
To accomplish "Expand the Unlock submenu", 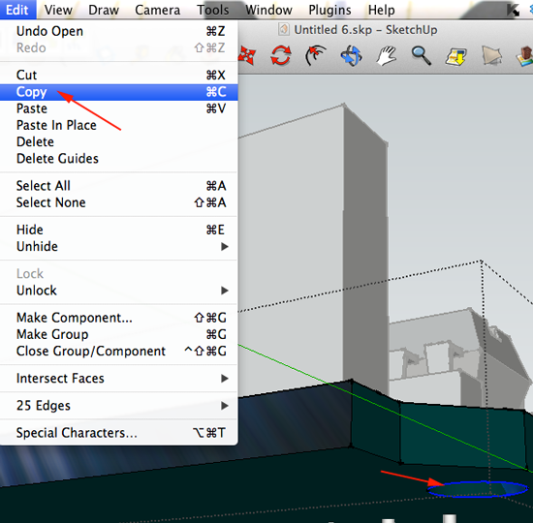I will click(118, 291).
